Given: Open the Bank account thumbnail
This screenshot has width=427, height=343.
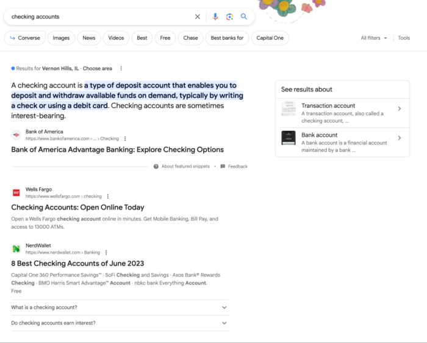Looking at the screenshot, I should pos(289,138).
